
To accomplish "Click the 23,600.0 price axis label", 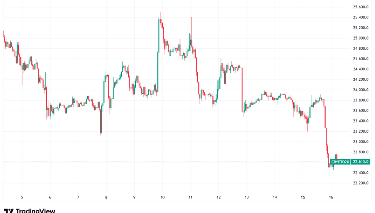I will (x=360, y=111).
